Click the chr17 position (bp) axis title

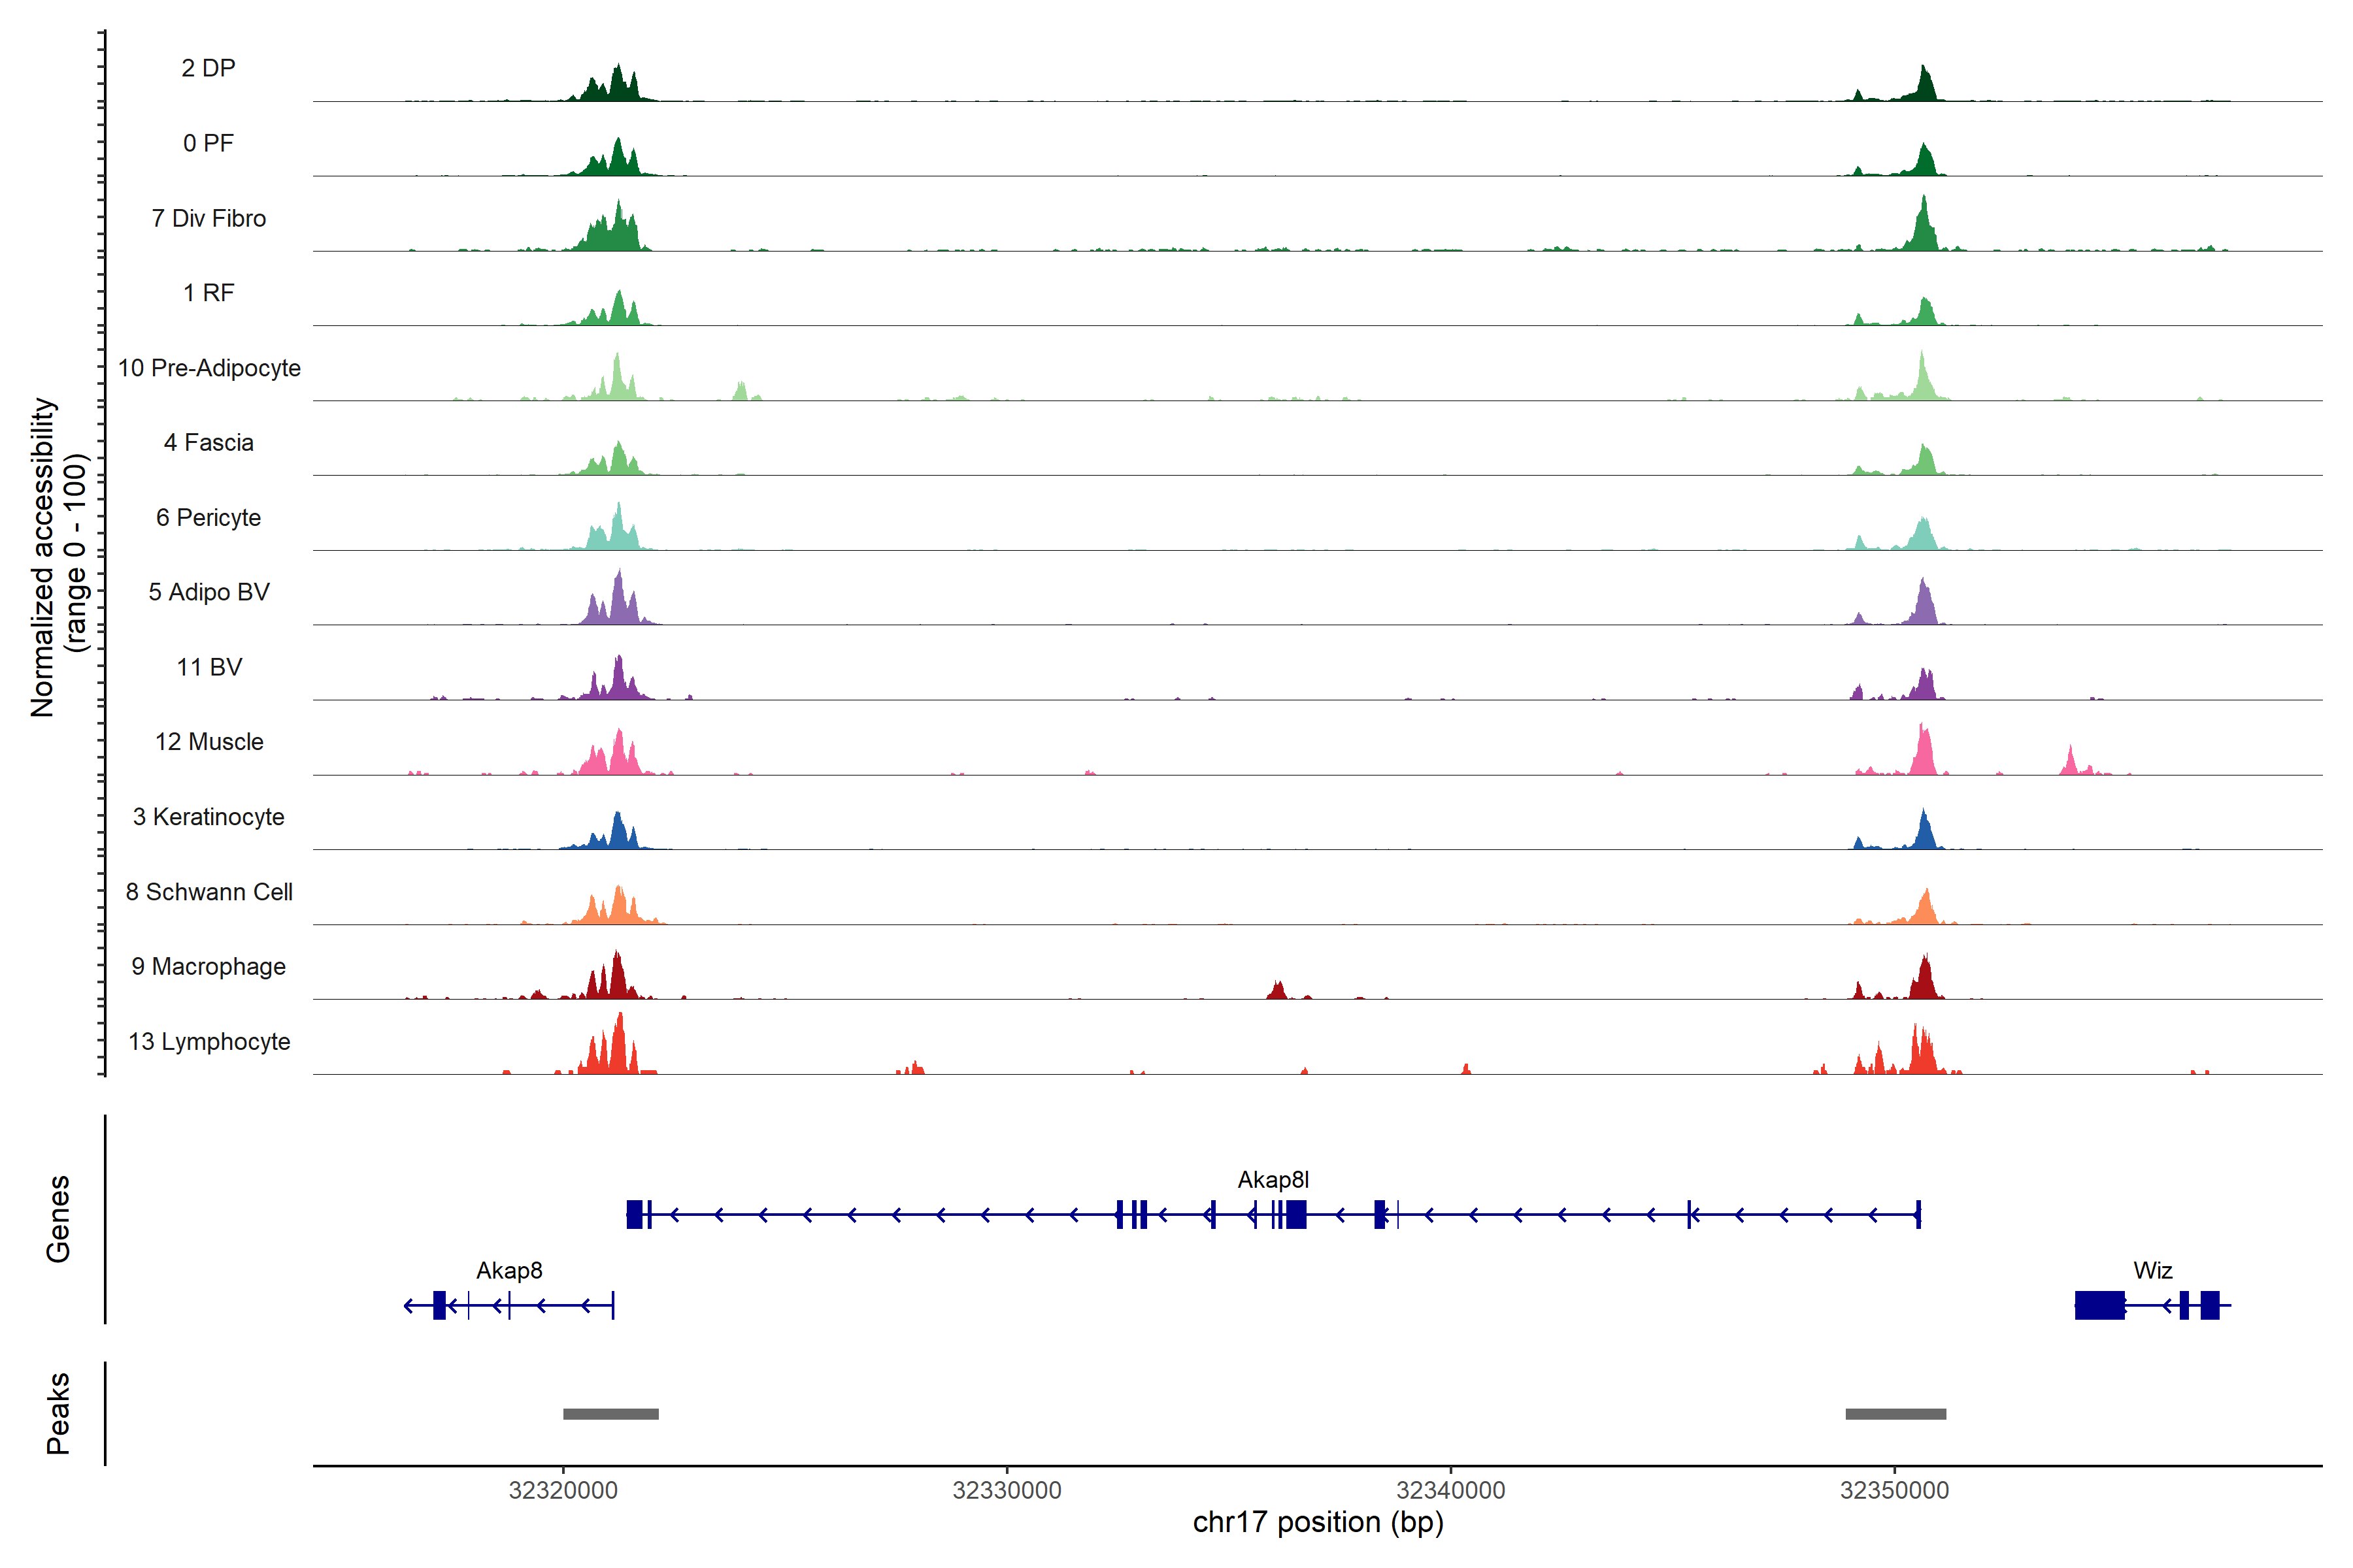point(1318,1522)
